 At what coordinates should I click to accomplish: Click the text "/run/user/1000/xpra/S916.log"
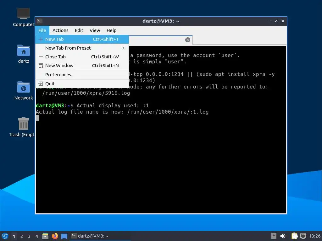click(86, 93)
